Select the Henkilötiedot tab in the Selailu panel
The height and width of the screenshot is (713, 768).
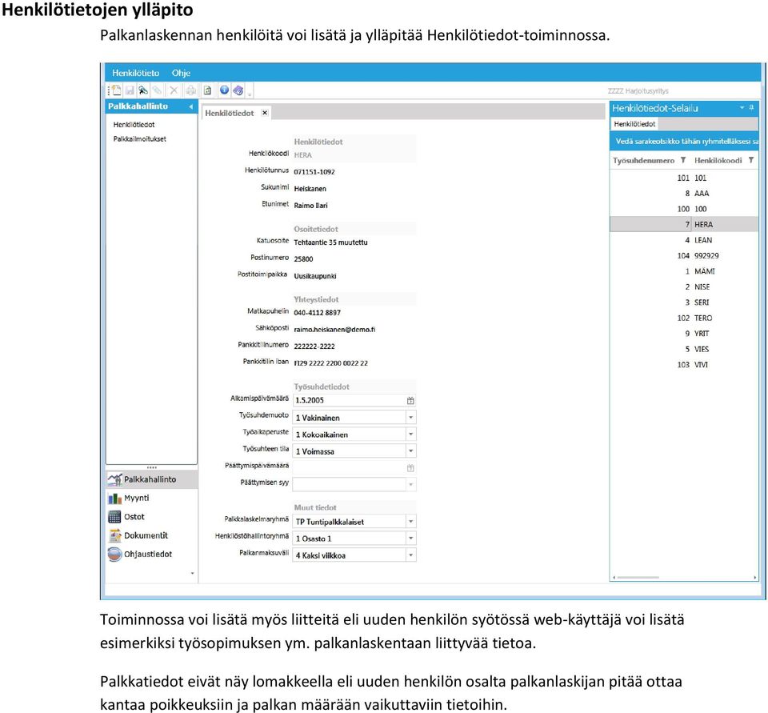pyautogui.click(x=634, y=124)
